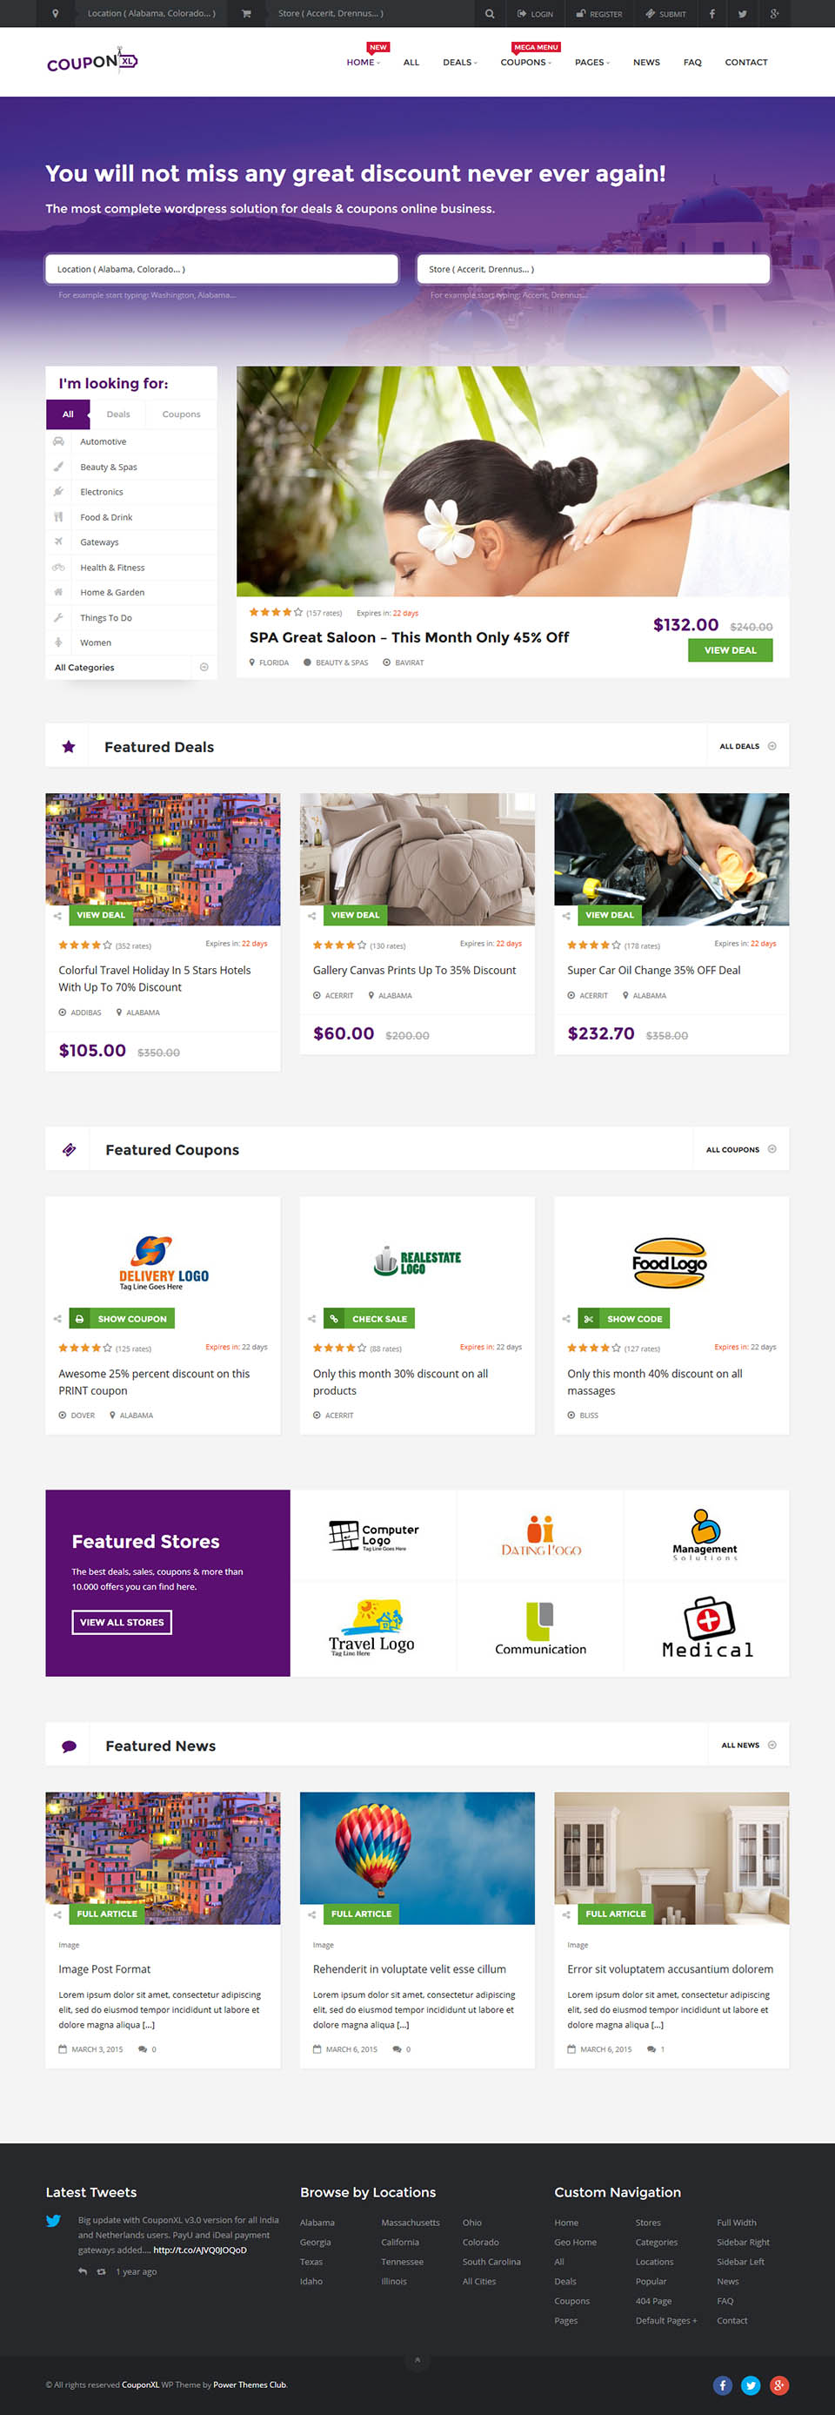Open the Facebook icon in the top bar

(711, 13)
